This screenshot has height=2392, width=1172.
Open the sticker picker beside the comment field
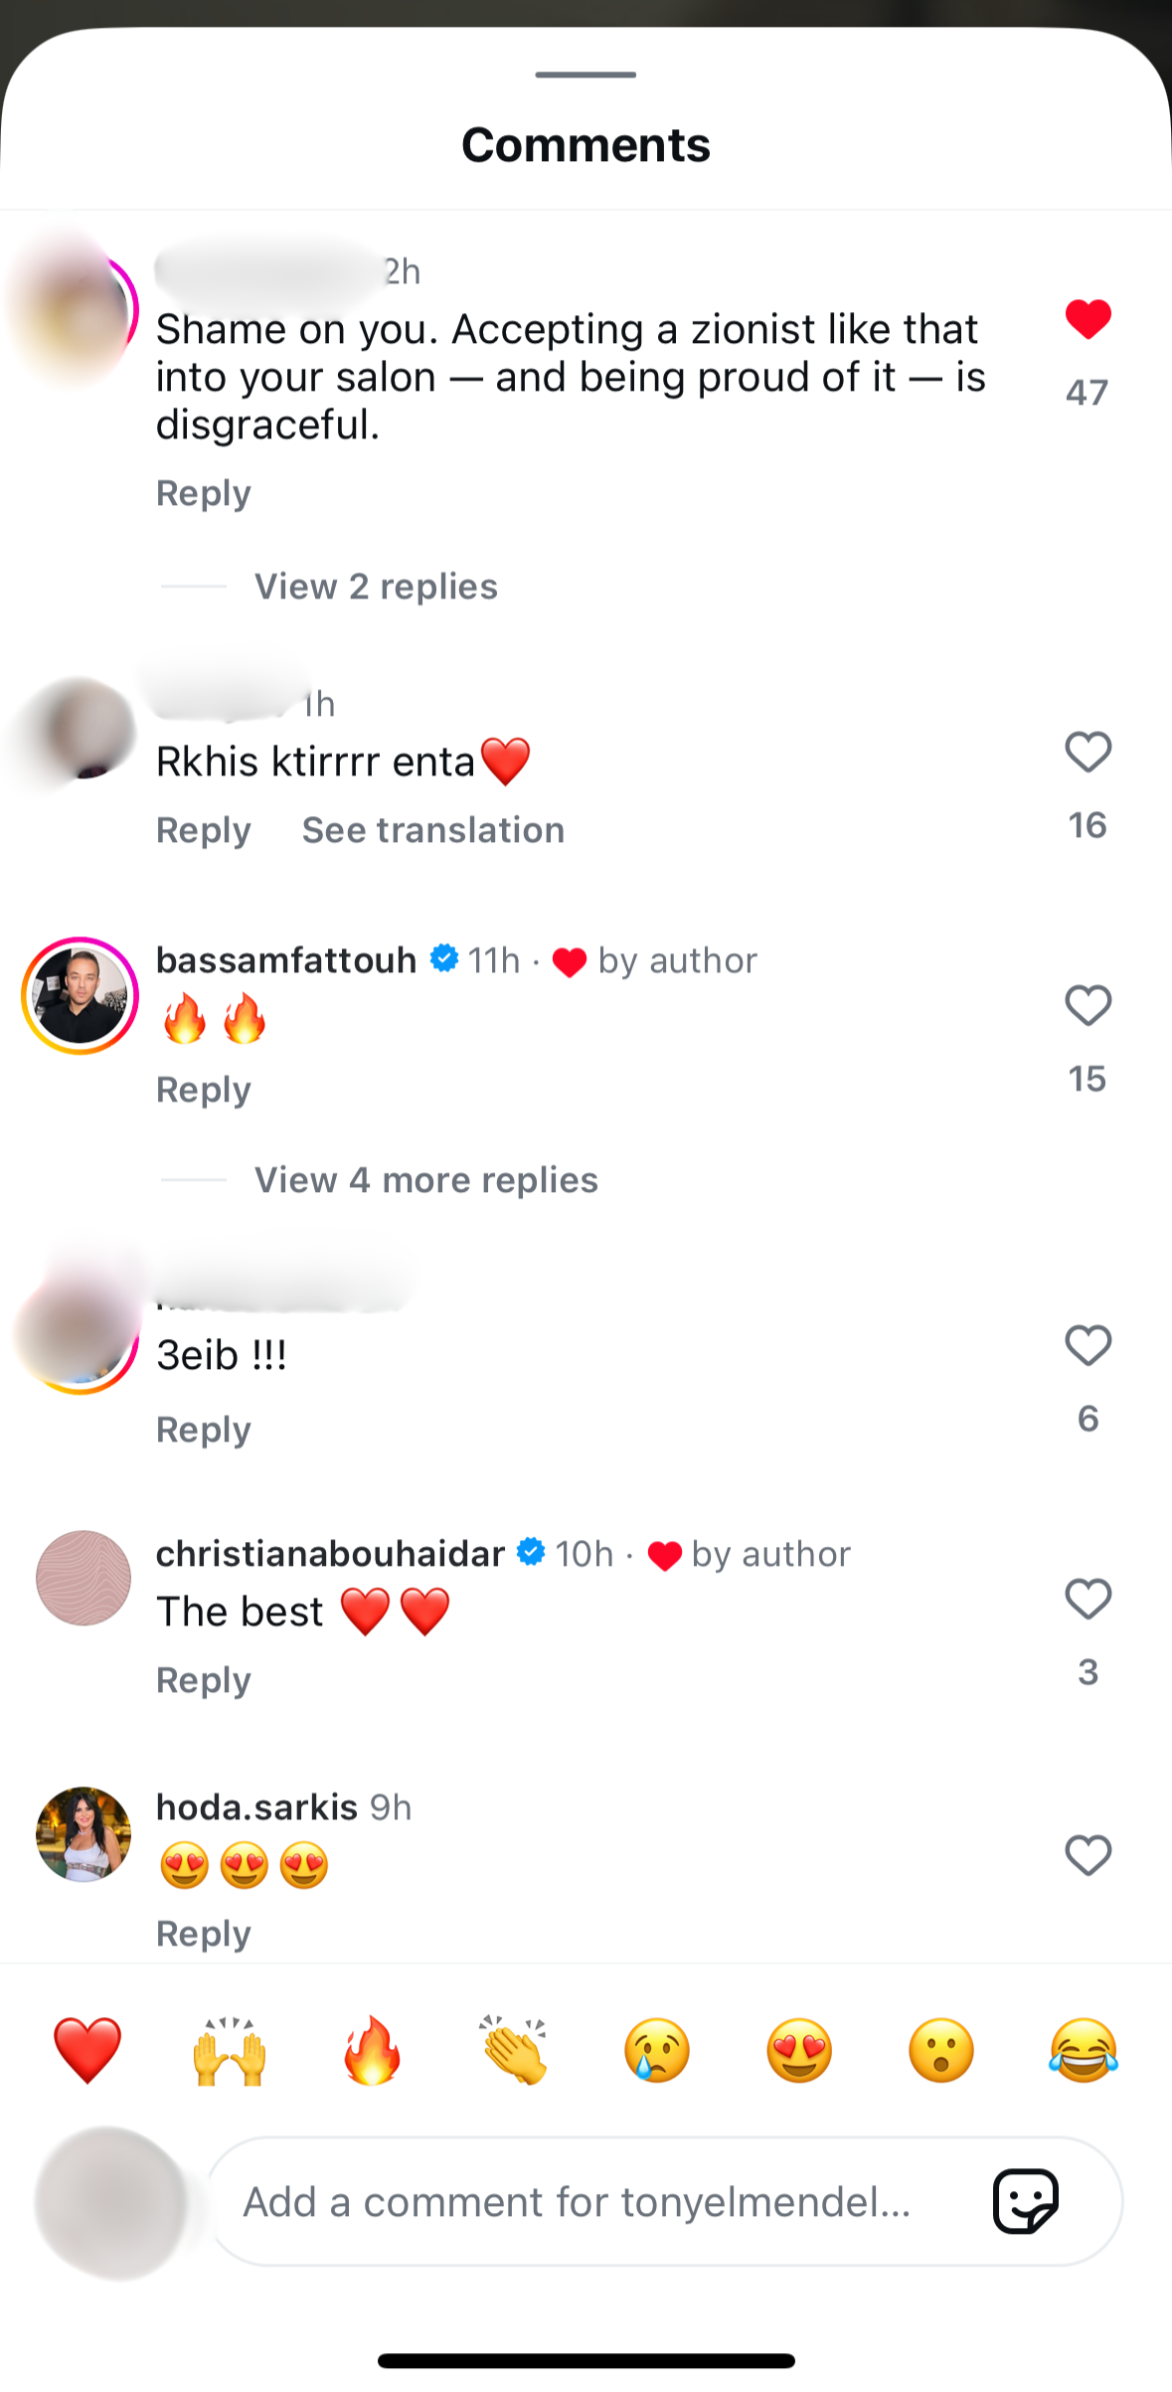(1027, 2203)
